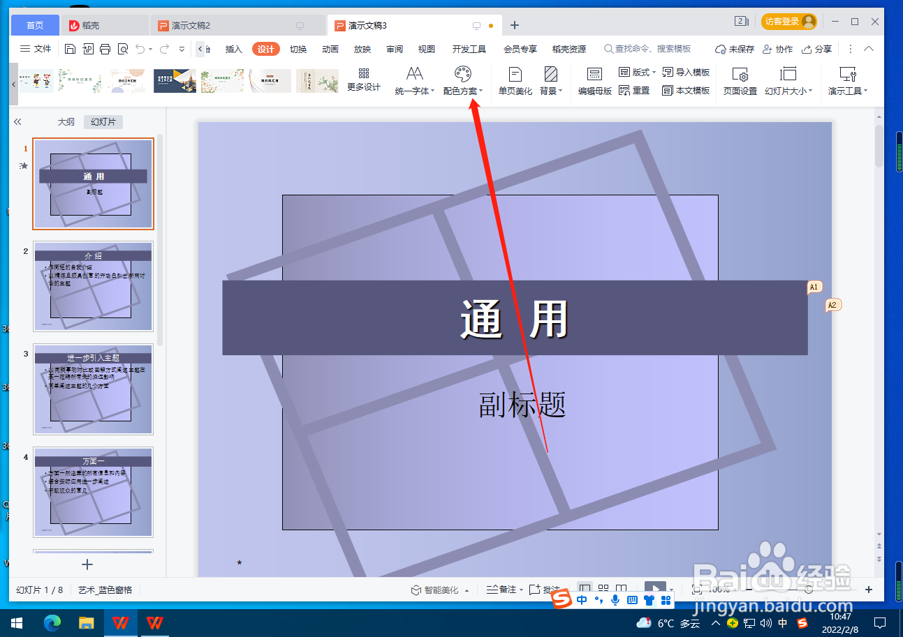This screenshot has width=903, height=637.
Task: Click fit-to-window icon beside zoom percentage
Action: [696, 590]
